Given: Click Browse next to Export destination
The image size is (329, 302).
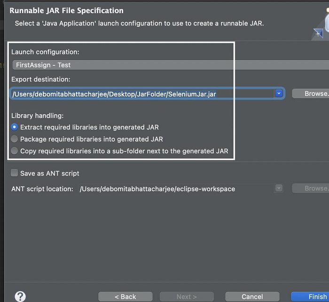Looking at the screenshot, I should (x=311, y=94).
